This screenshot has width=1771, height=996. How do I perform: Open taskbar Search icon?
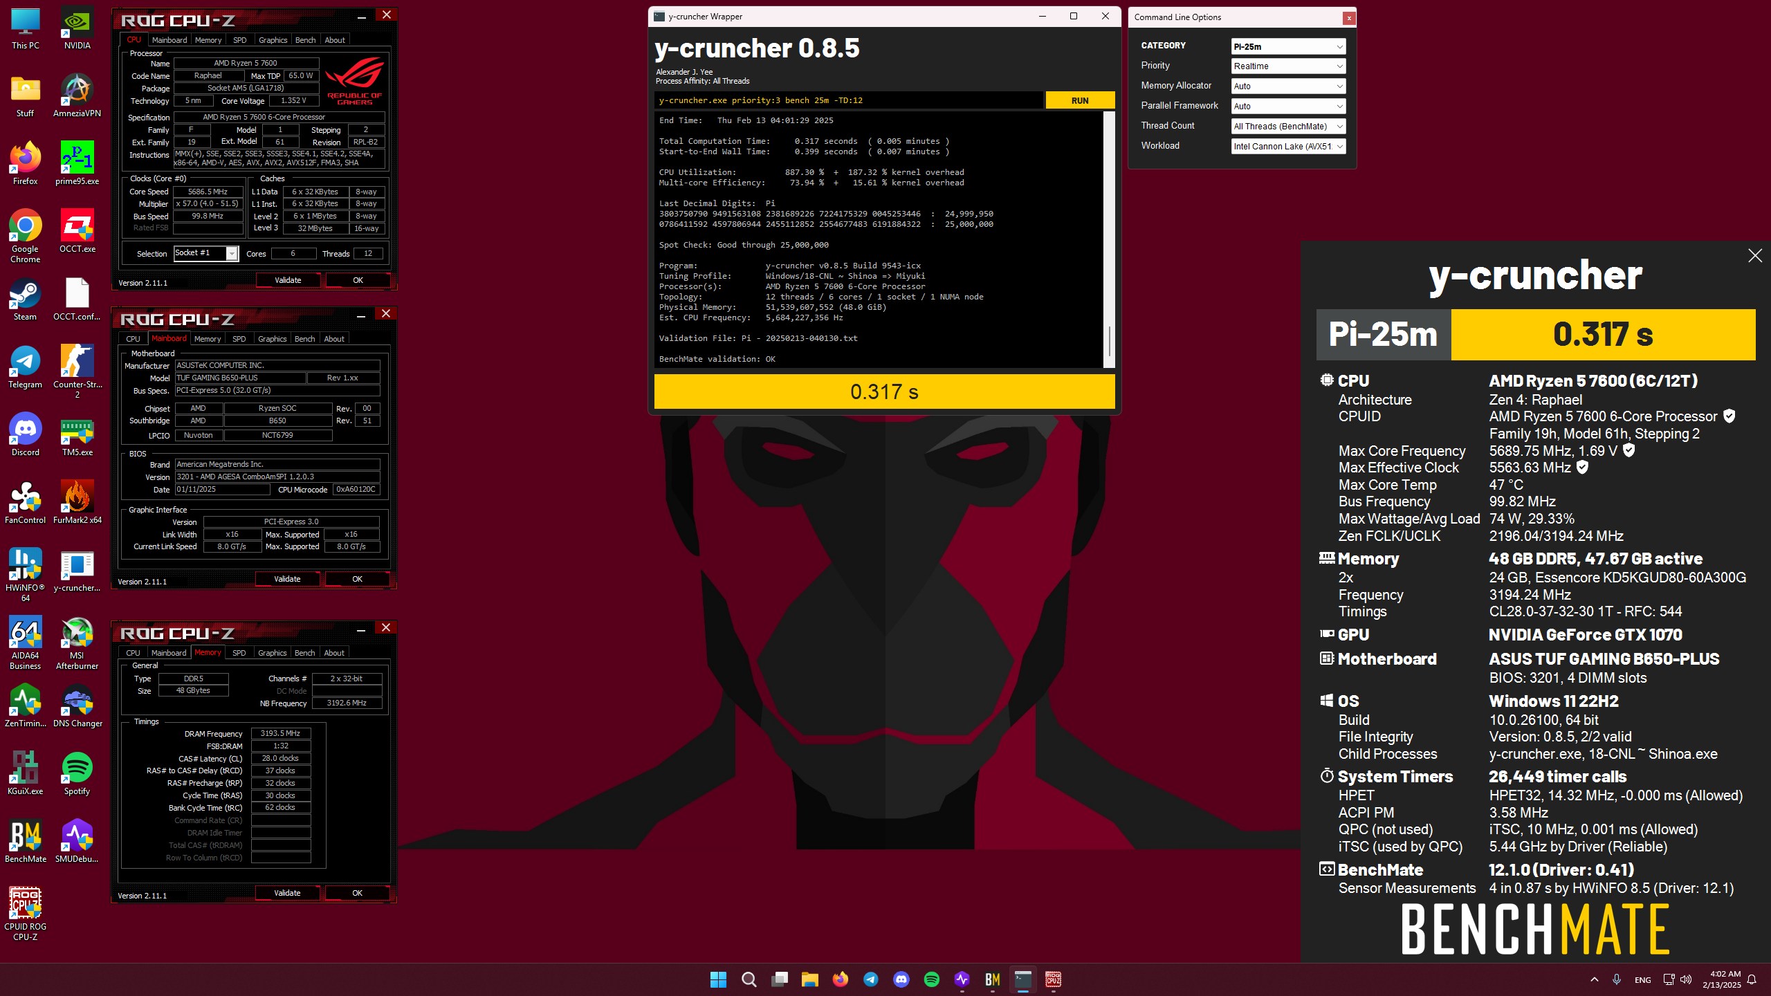(x=749, y=979)
